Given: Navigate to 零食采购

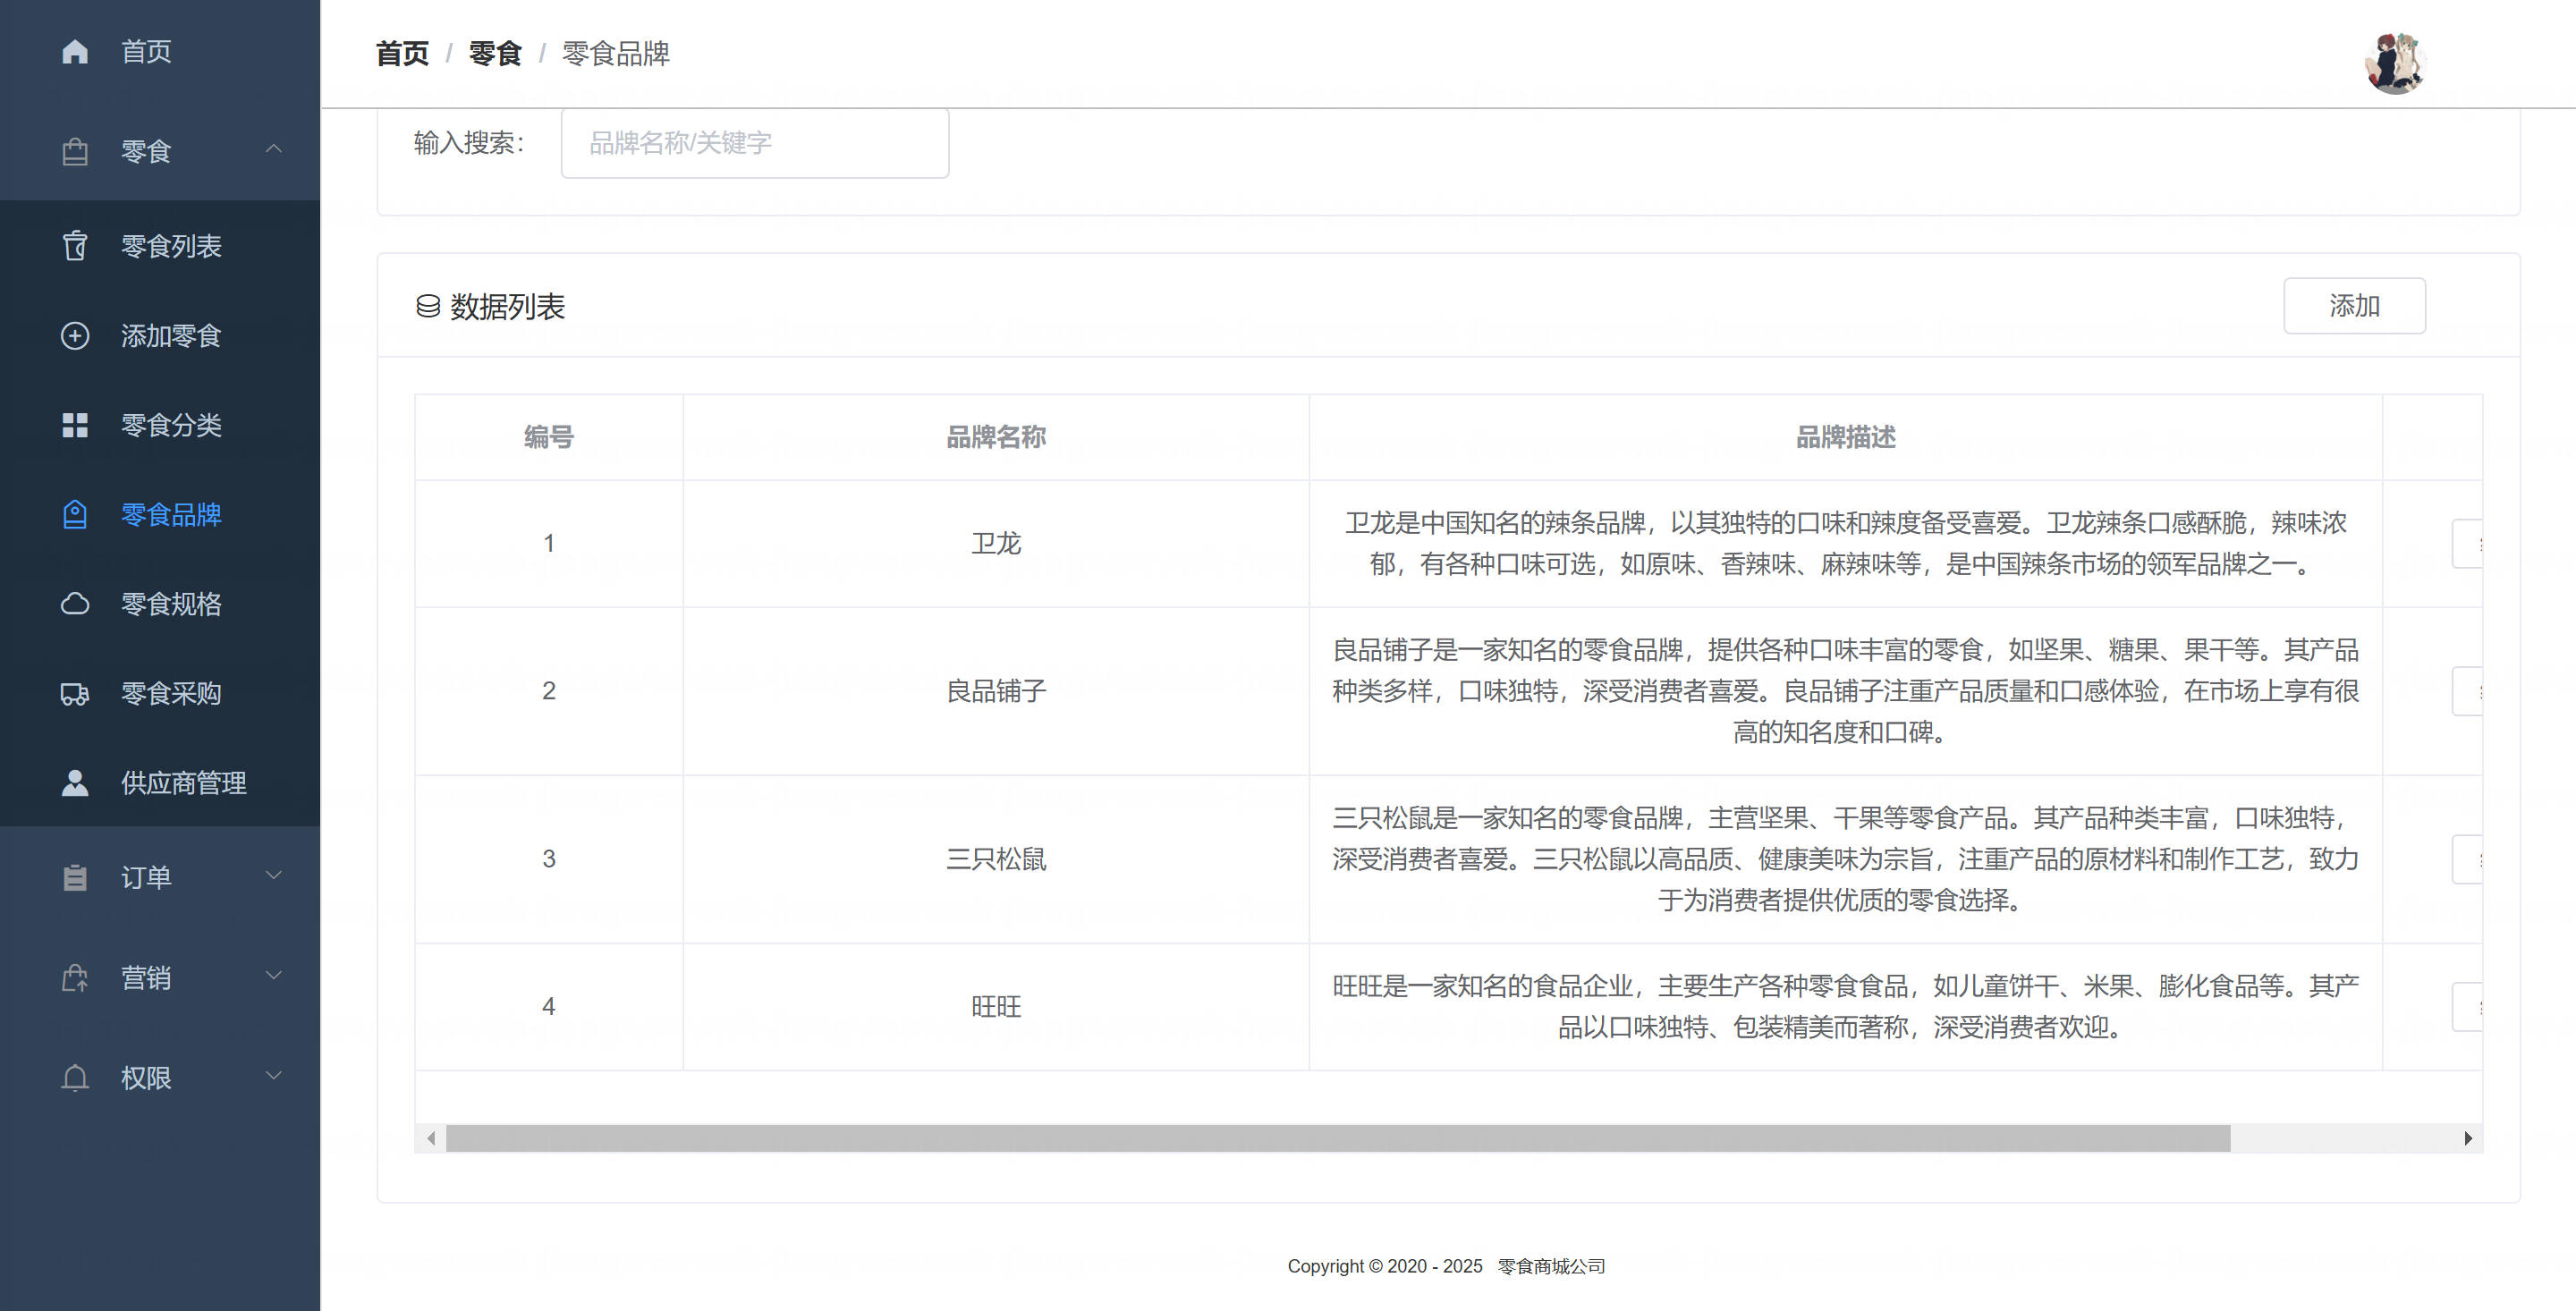Looking at the screenshot, I should tap(160, 693).
